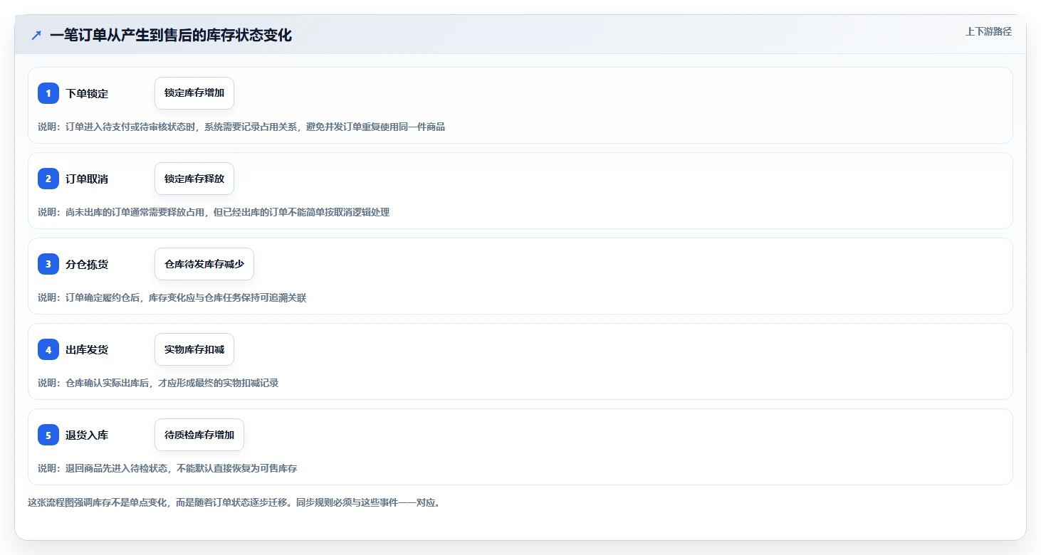The width and height of the screenshot is (1041, 555).
Task: Click step number badge 1
Action: 48,93
